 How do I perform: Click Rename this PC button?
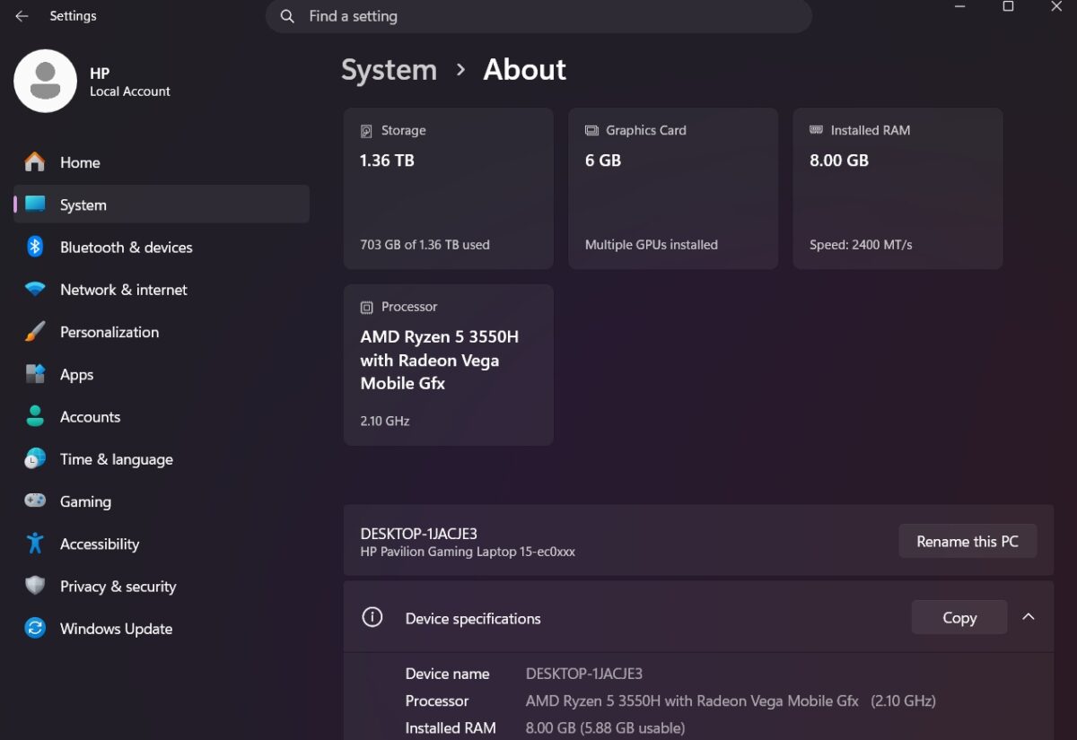[x=968, y=542]
